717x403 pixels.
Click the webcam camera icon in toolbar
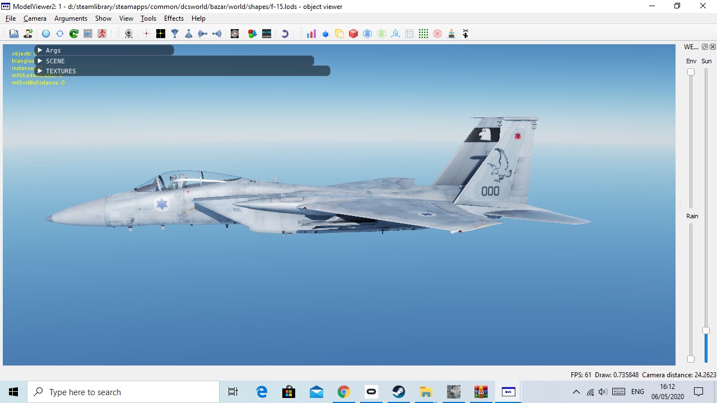pos(129,34)
